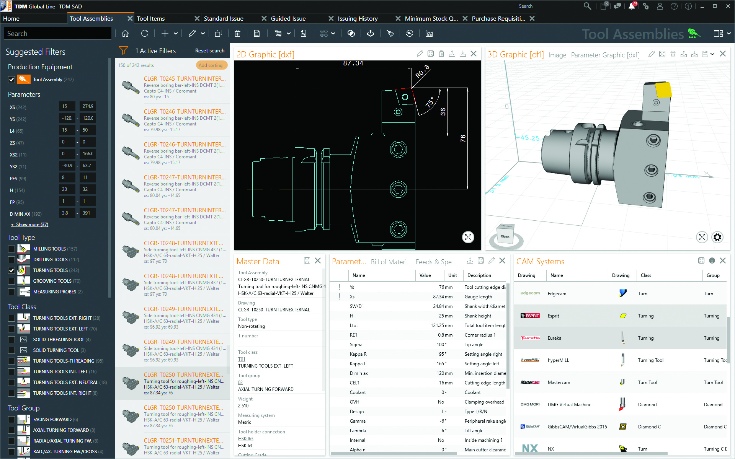Check the MILLING TOOLS checkbox
This screenshot has height=459, width=735.
(11, 249)
